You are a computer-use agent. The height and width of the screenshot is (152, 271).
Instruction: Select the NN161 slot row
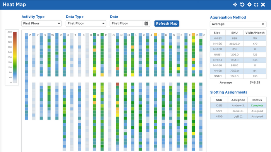pos(238,54)
